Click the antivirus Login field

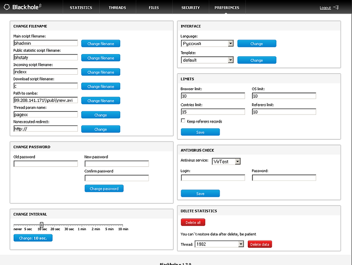[213, 178]
